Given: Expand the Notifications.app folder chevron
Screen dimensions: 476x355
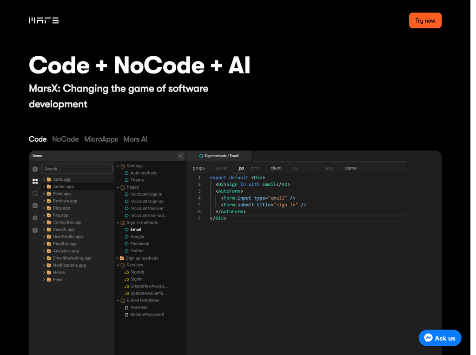Looking at the screenshot, I should pyautogui.click(x=44, y=265).
